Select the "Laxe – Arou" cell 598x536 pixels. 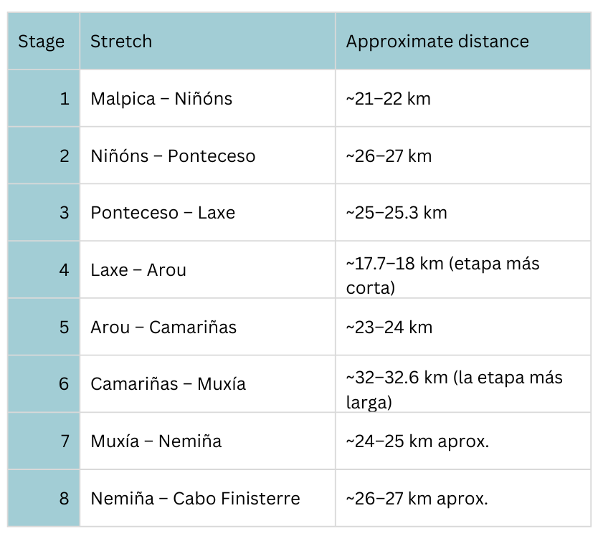(x=138, y=270)
